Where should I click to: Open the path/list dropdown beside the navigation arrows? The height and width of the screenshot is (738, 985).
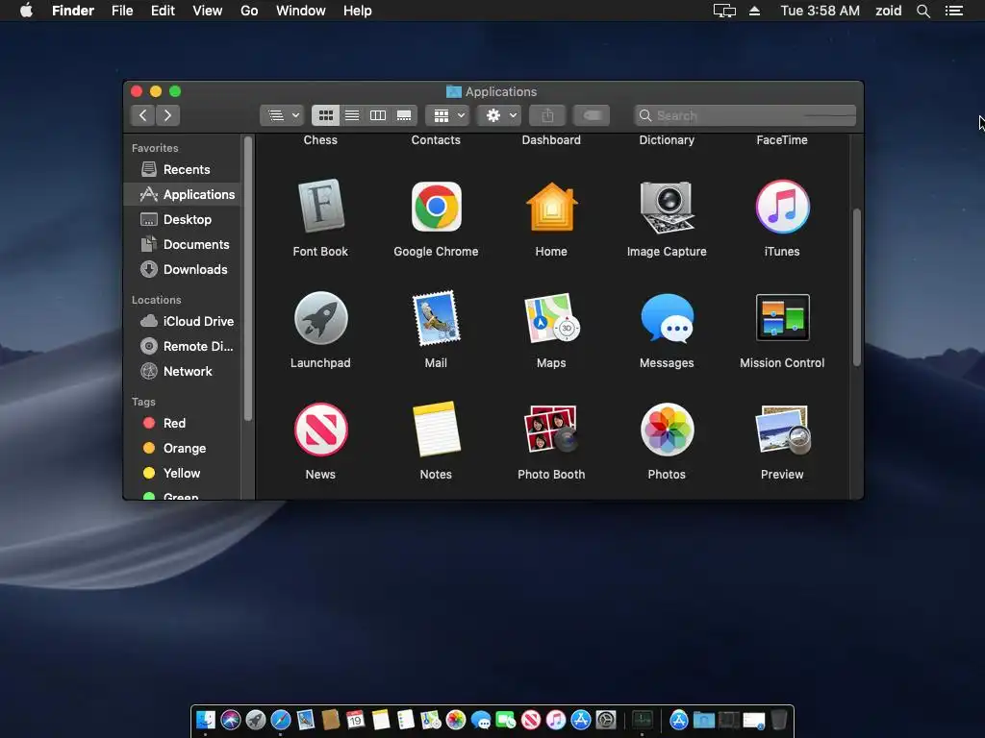[282, 115]
